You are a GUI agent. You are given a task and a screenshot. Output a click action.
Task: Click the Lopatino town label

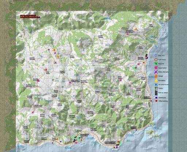pyautogui.click(x=32, y=58)
